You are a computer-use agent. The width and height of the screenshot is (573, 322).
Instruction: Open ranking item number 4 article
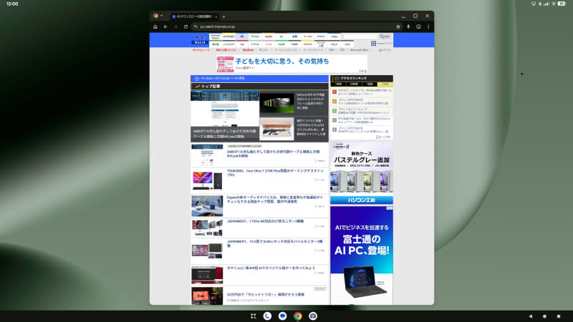364,120
